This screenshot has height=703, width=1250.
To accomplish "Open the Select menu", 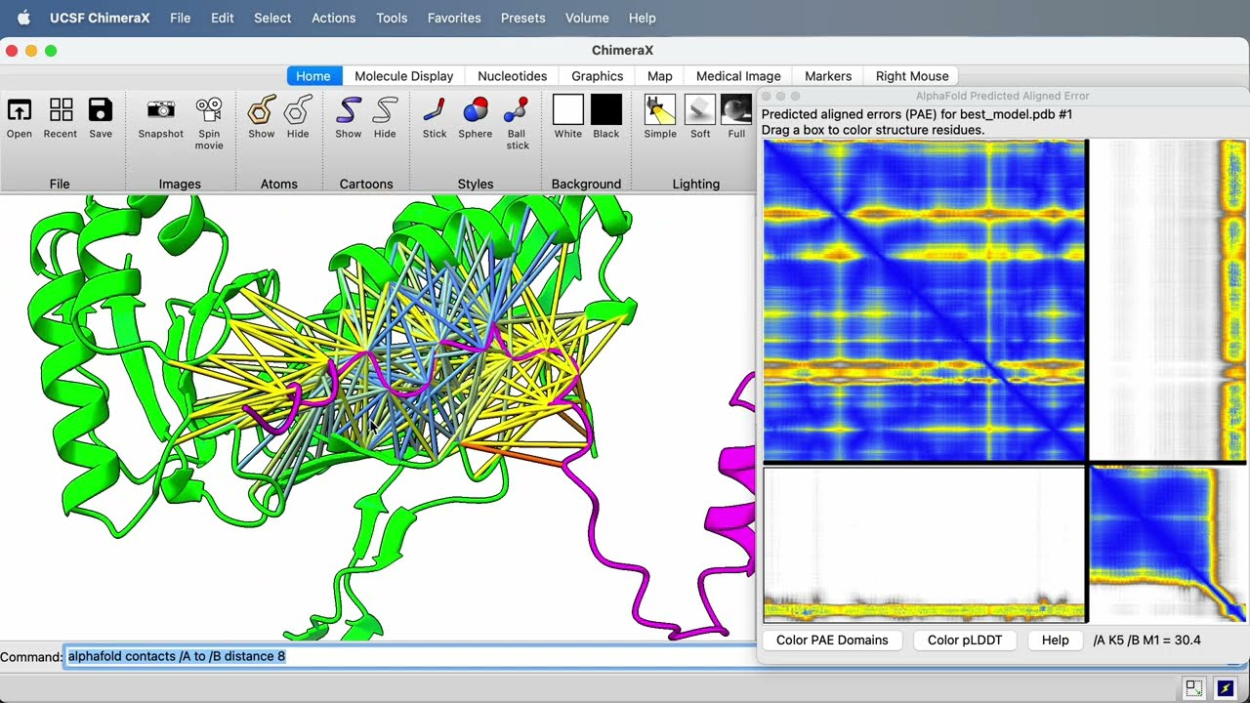I will point(272,18).
